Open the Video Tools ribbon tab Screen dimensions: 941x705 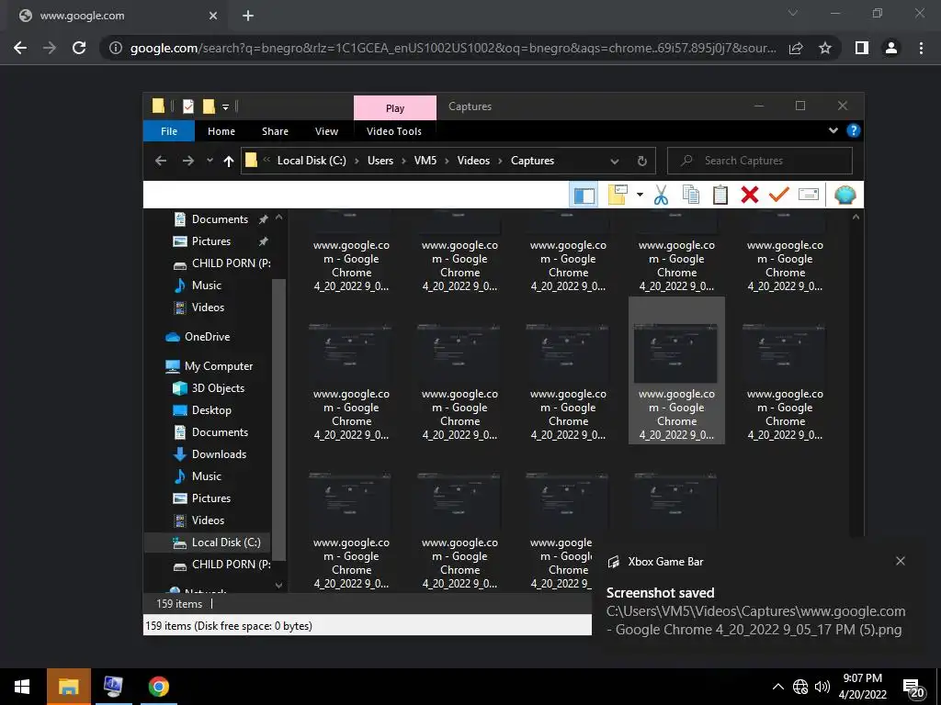pyautogui.click(x=393, y=130)
